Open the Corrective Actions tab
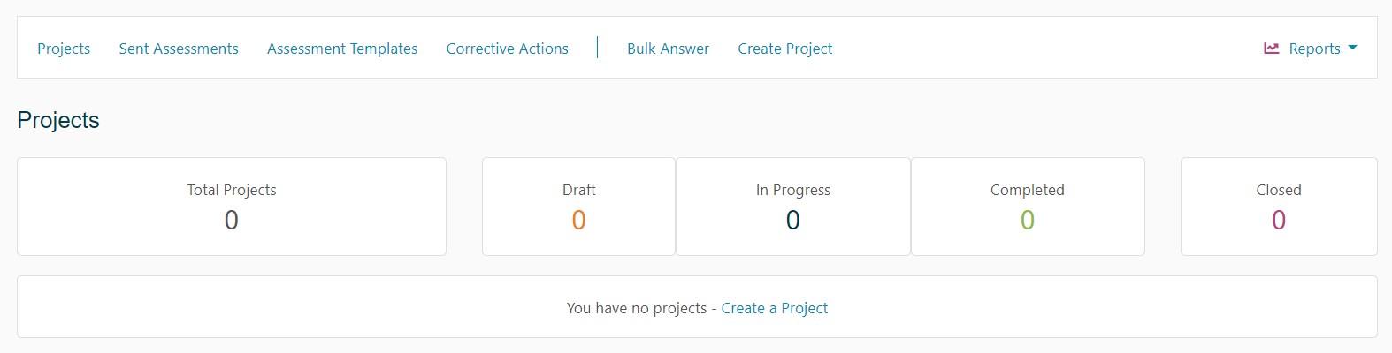 pos(507,49)
